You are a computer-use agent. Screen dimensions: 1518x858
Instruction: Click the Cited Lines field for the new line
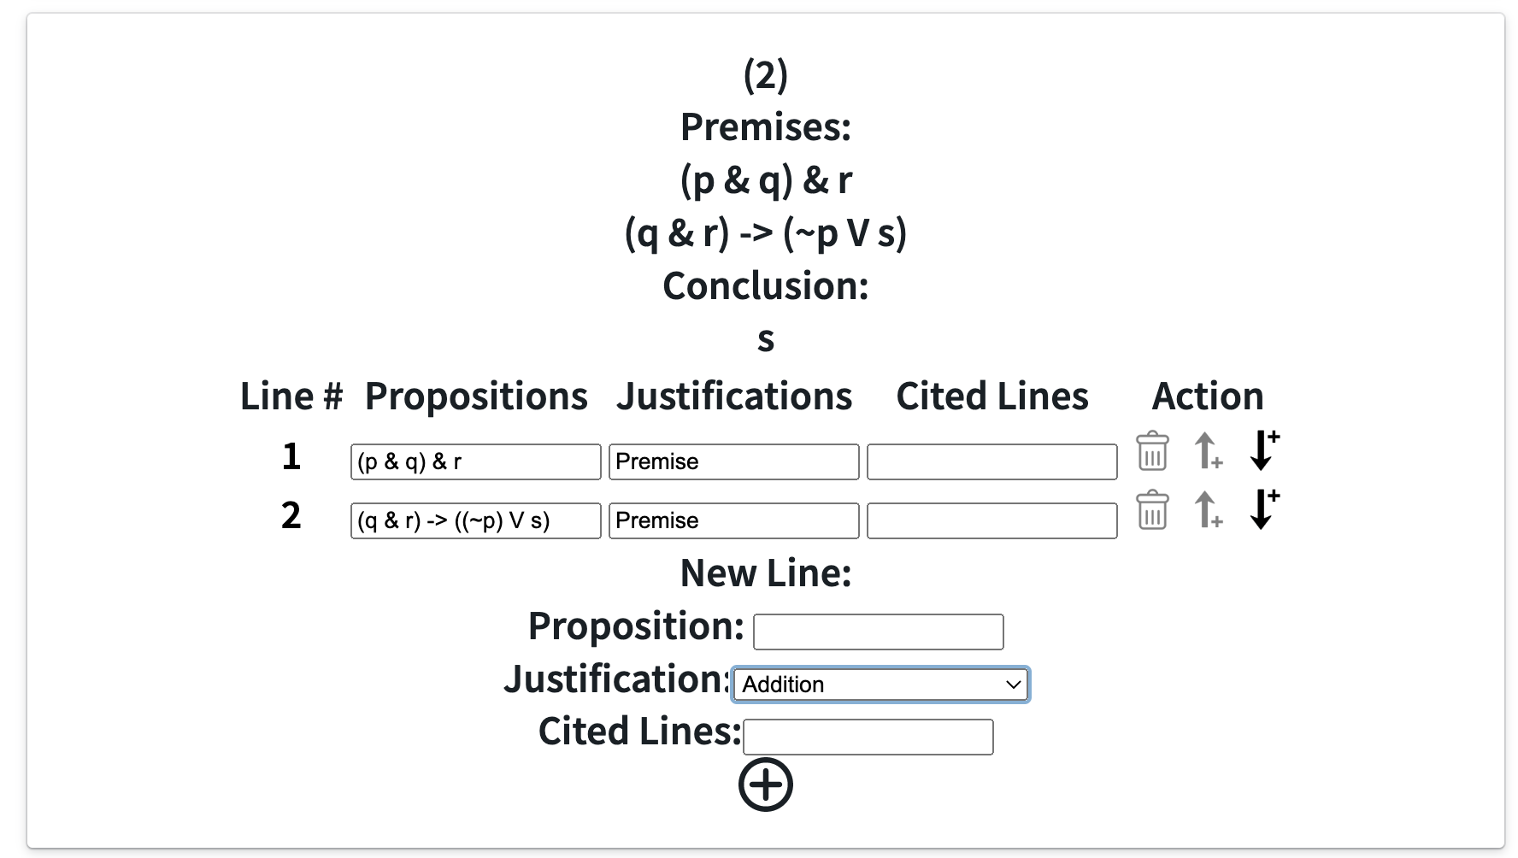pos(868,736)
